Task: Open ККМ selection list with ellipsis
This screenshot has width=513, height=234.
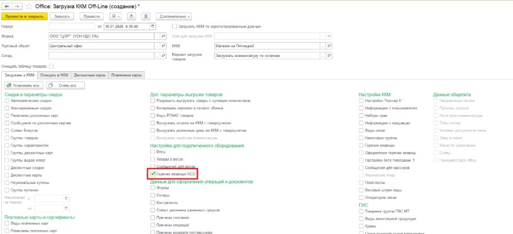Action: 324,46
